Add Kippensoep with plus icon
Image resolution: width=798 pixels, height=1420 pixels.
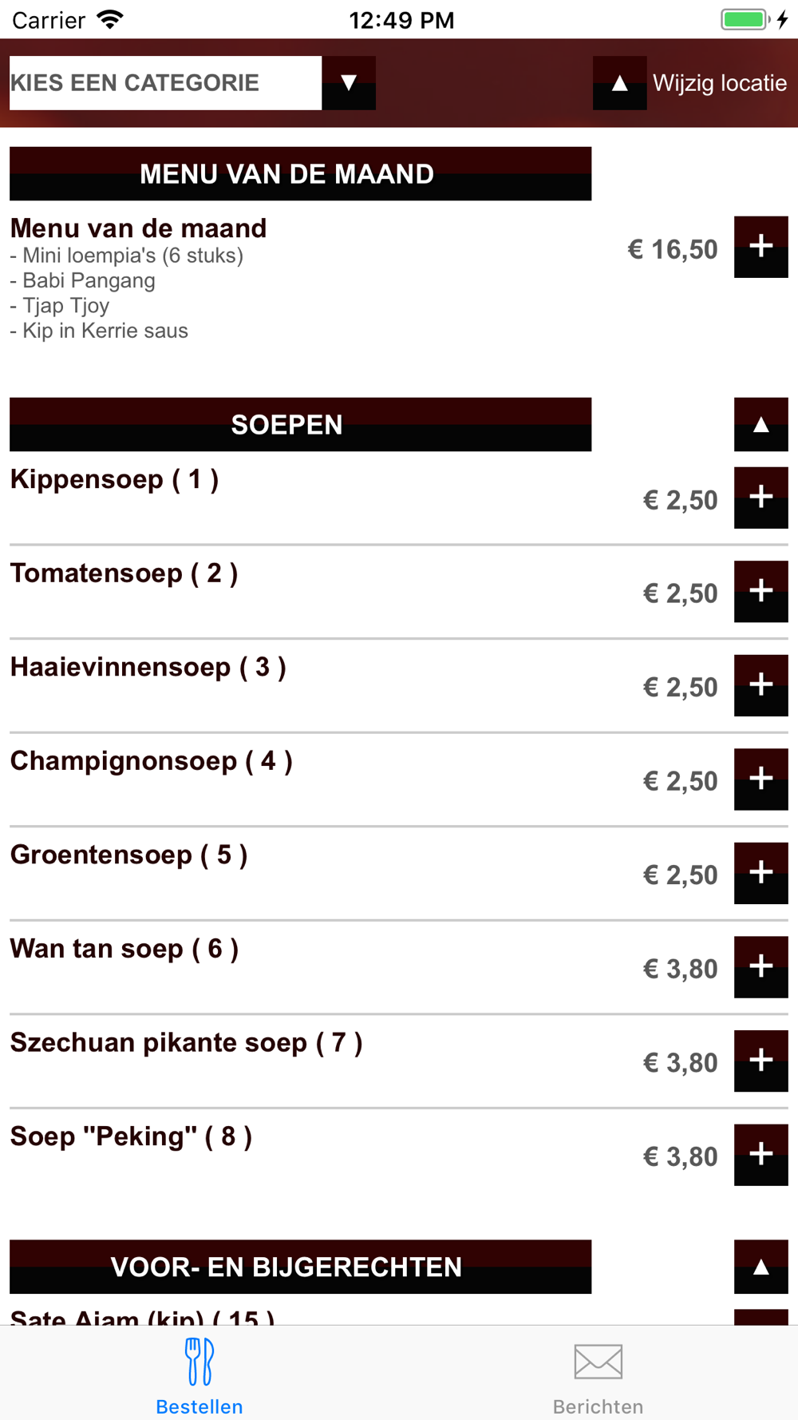click(x=760, y=498)
